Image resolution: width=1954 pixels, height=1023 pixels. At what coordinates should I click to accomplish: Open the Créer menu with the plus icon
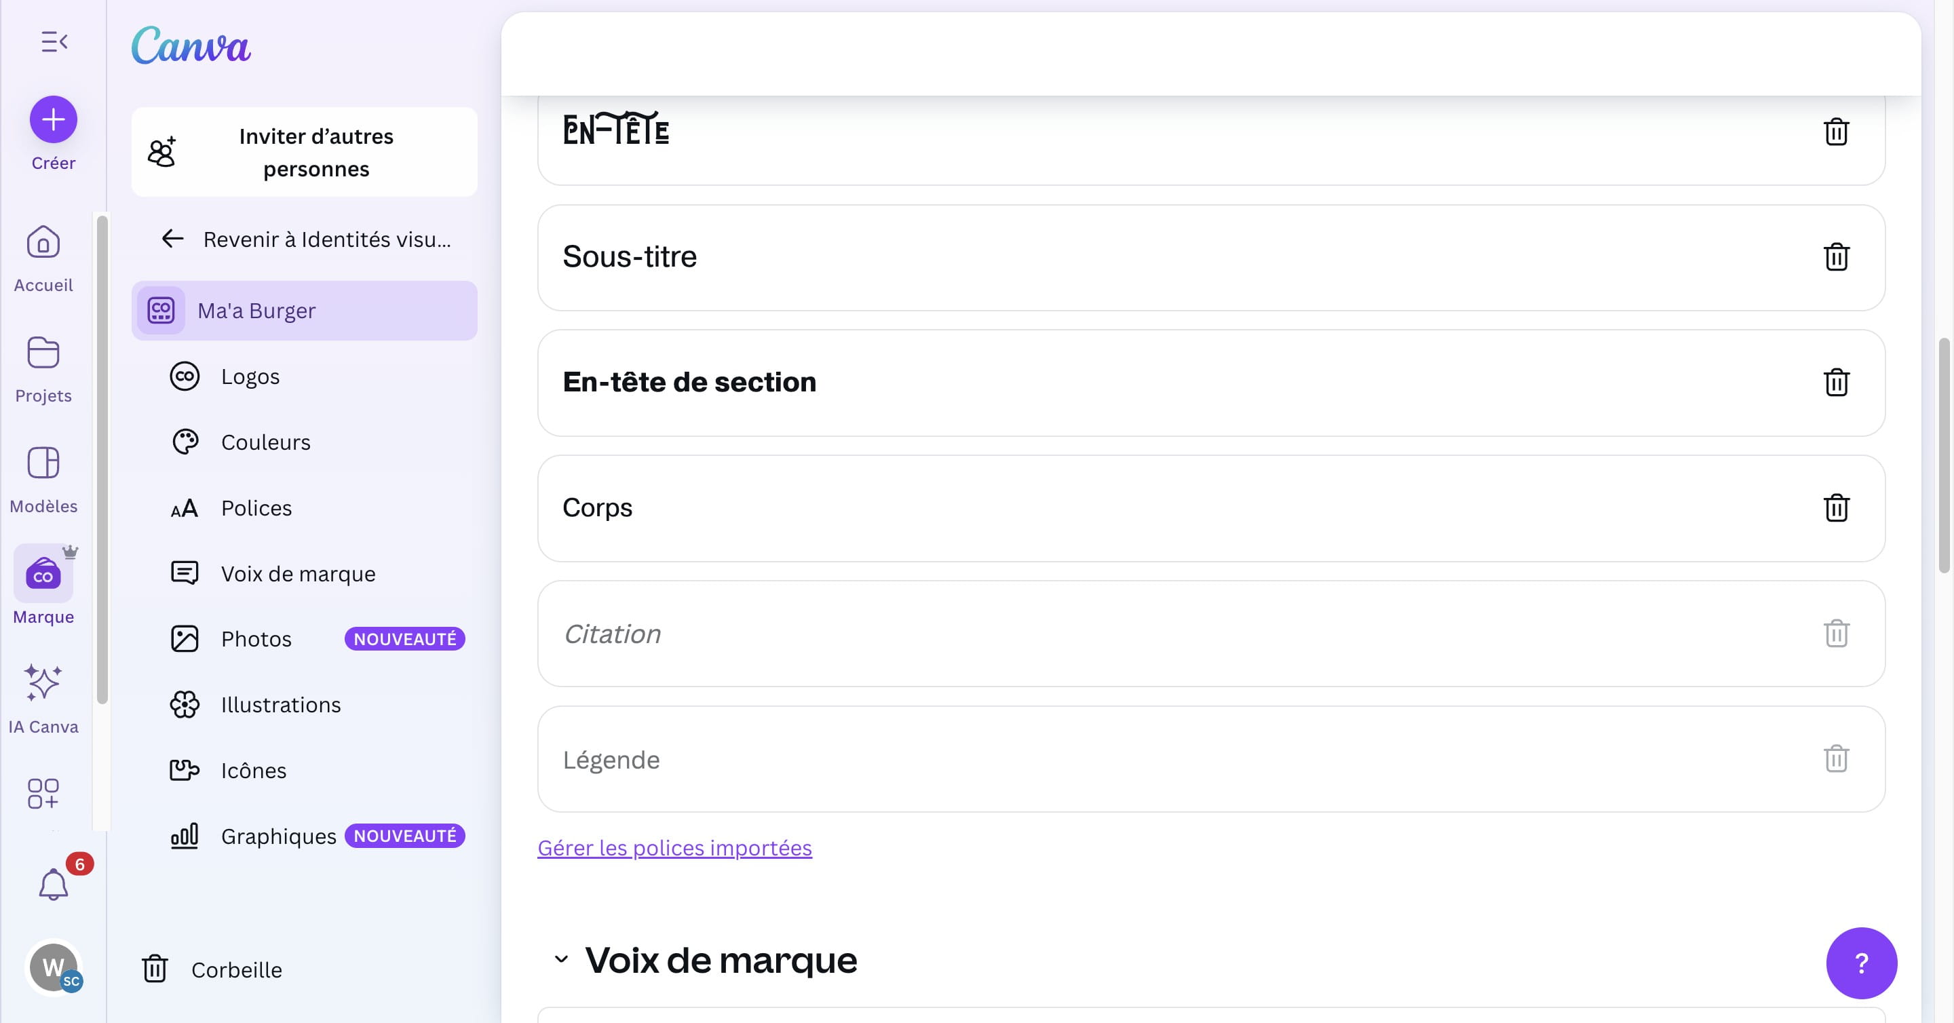(52, 119)
